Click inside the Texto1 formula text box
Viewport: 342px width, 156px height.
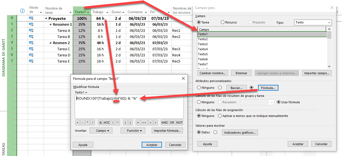[x=129, y=107]
